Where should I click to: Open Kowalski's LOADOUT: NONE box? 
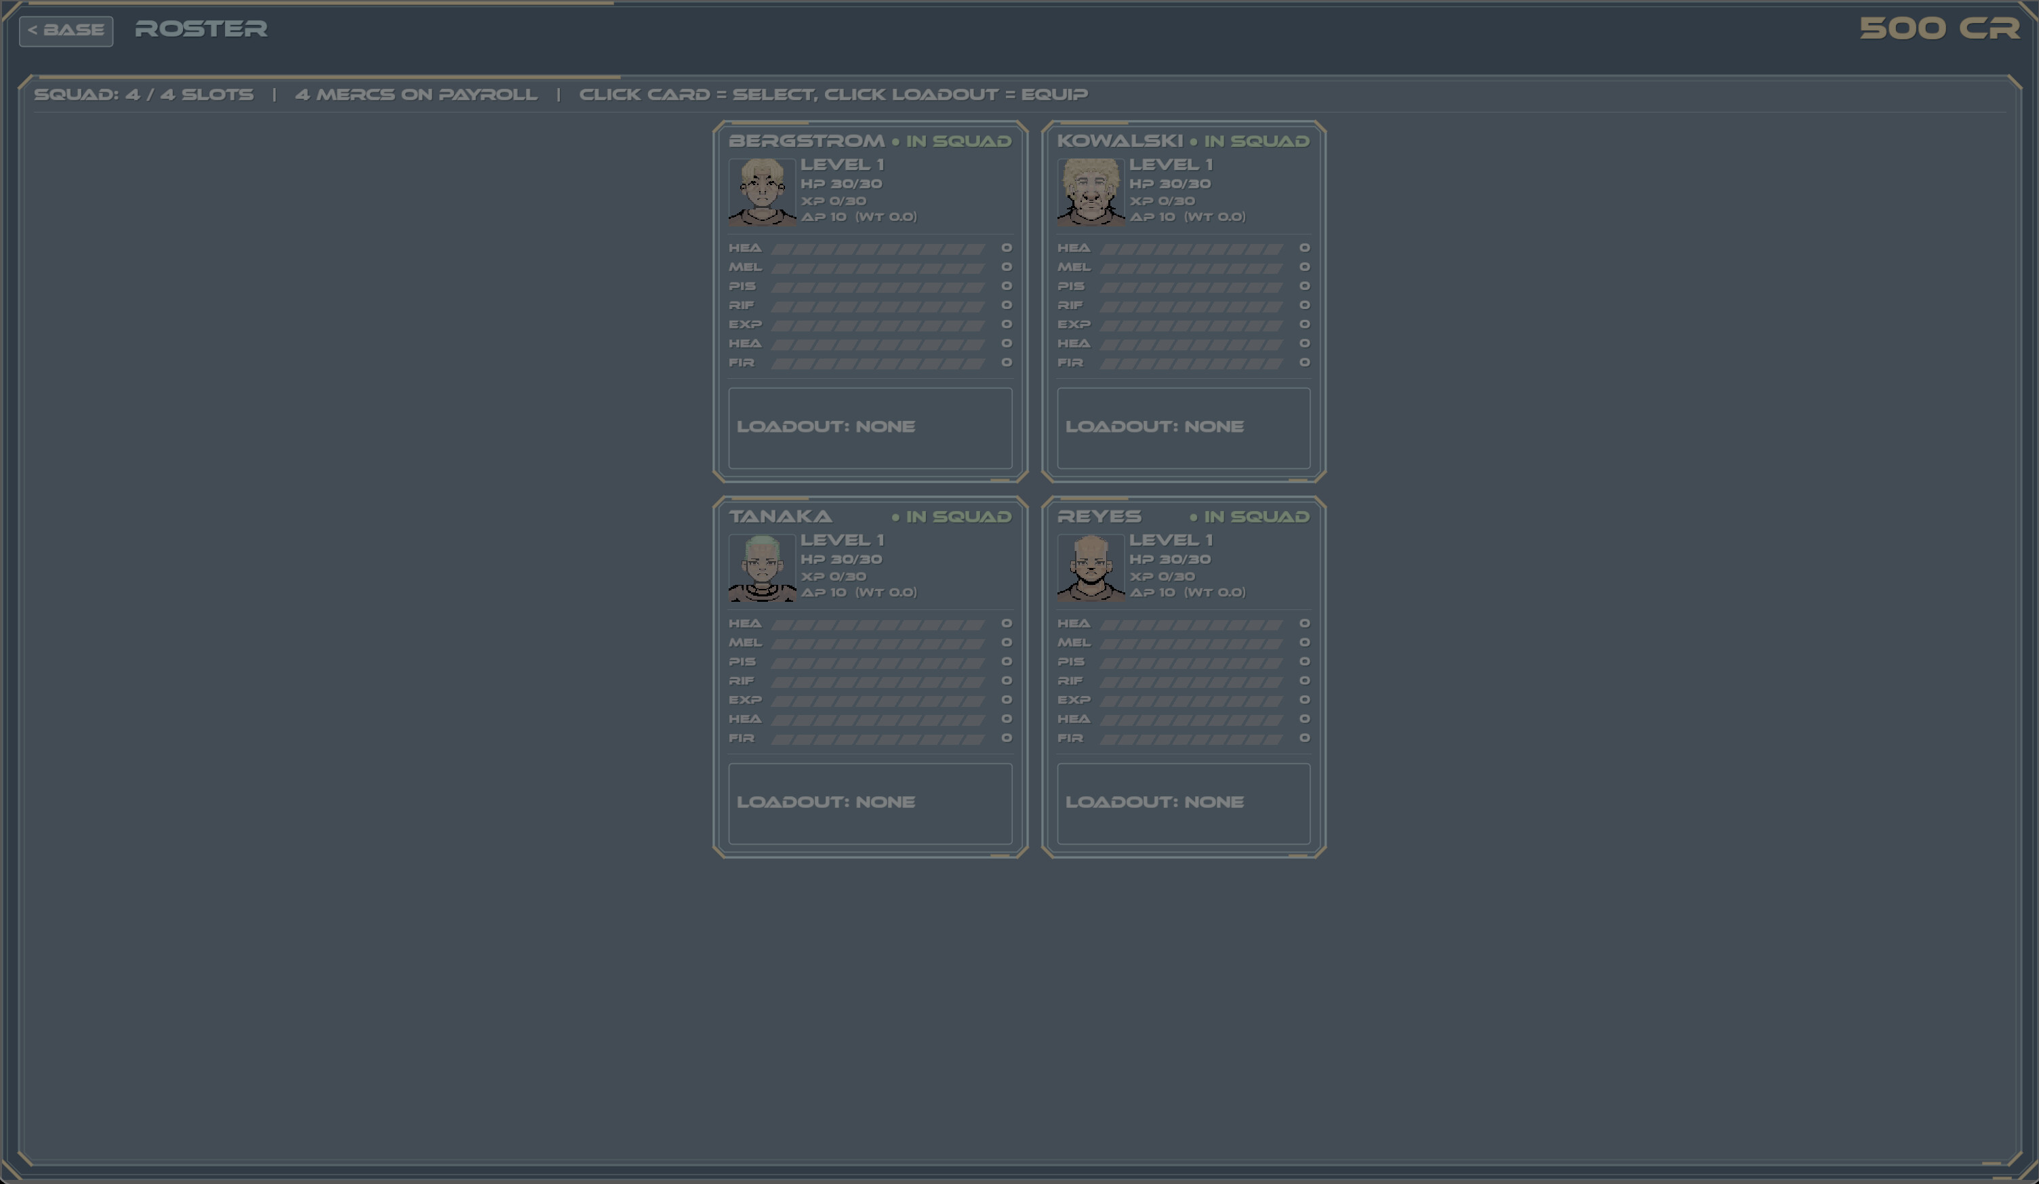(1183, 428)
